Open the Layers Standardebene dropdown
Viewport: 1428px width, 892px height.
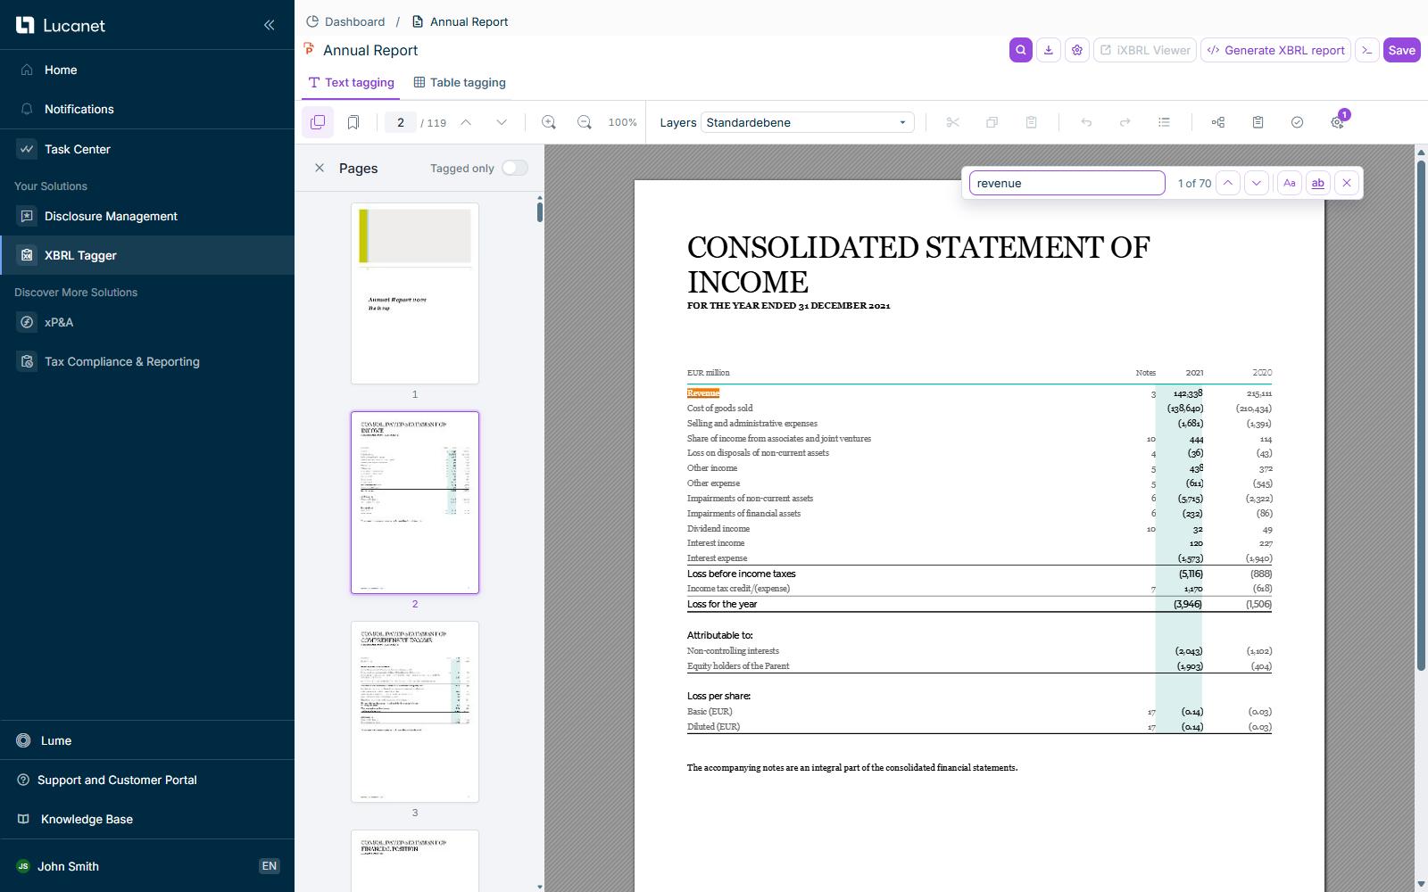coord(807,122)
